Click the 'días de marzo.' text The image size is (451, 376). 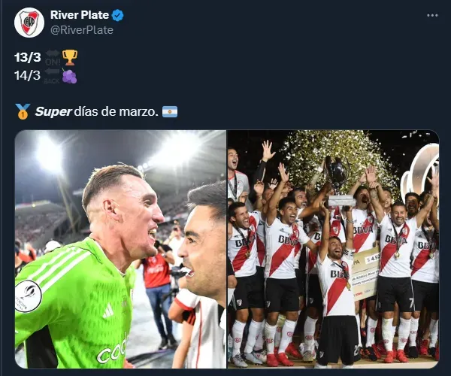(117, 111)
